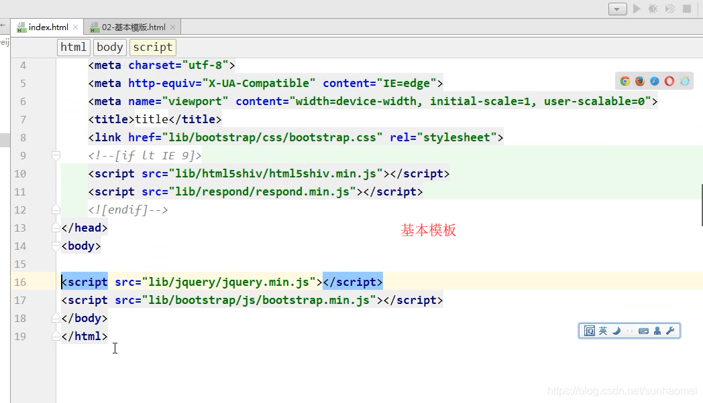Viewport: 703px width, 403px height.
Task: Click the viewport meta name value
Action: pyautogui.click(x=195, y=101)
